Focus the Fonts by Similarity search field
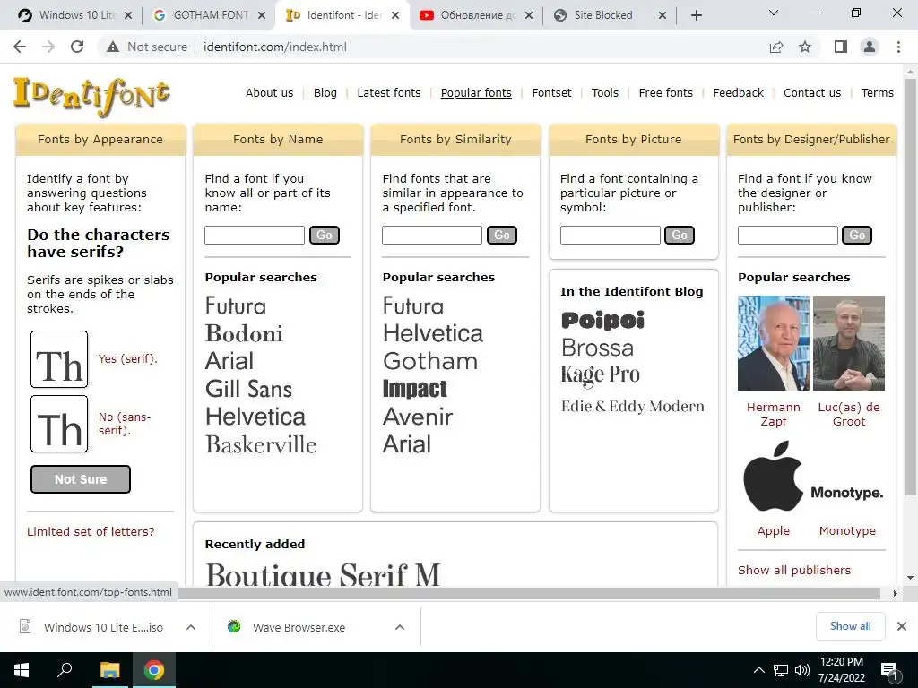This screenshot has height=688, width=918. point(432,236)
